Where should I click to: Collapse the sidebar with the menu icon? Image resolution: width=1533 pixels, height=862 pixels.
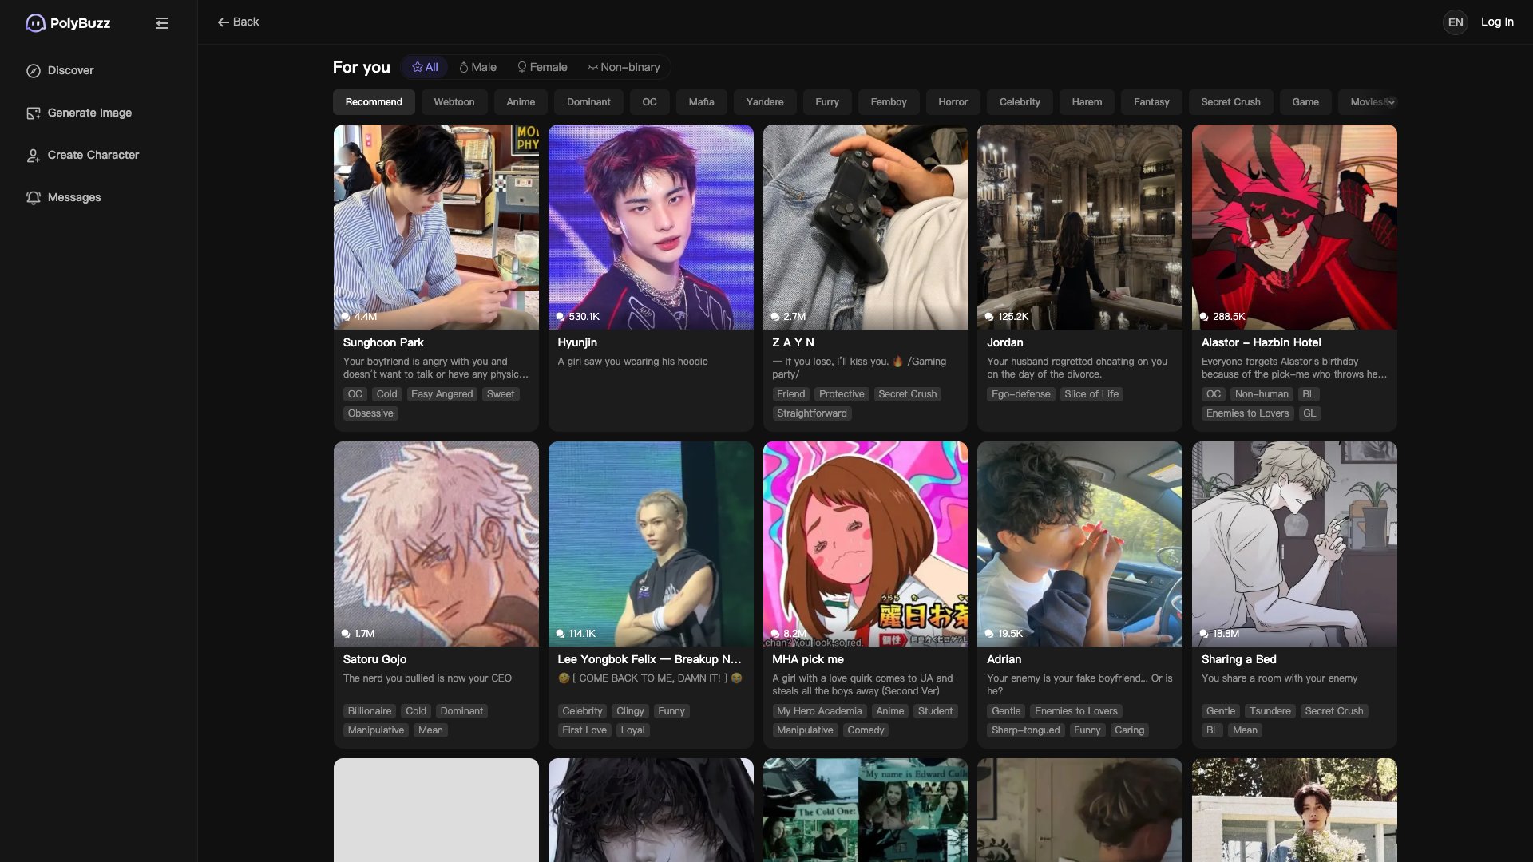[162, 23]
